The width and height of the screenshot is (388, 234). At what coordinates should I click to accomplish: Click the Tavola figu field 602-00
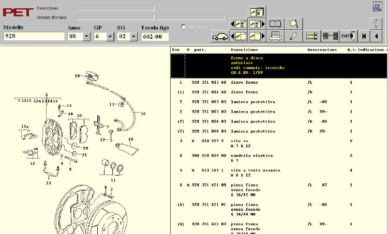coord(155,37)
